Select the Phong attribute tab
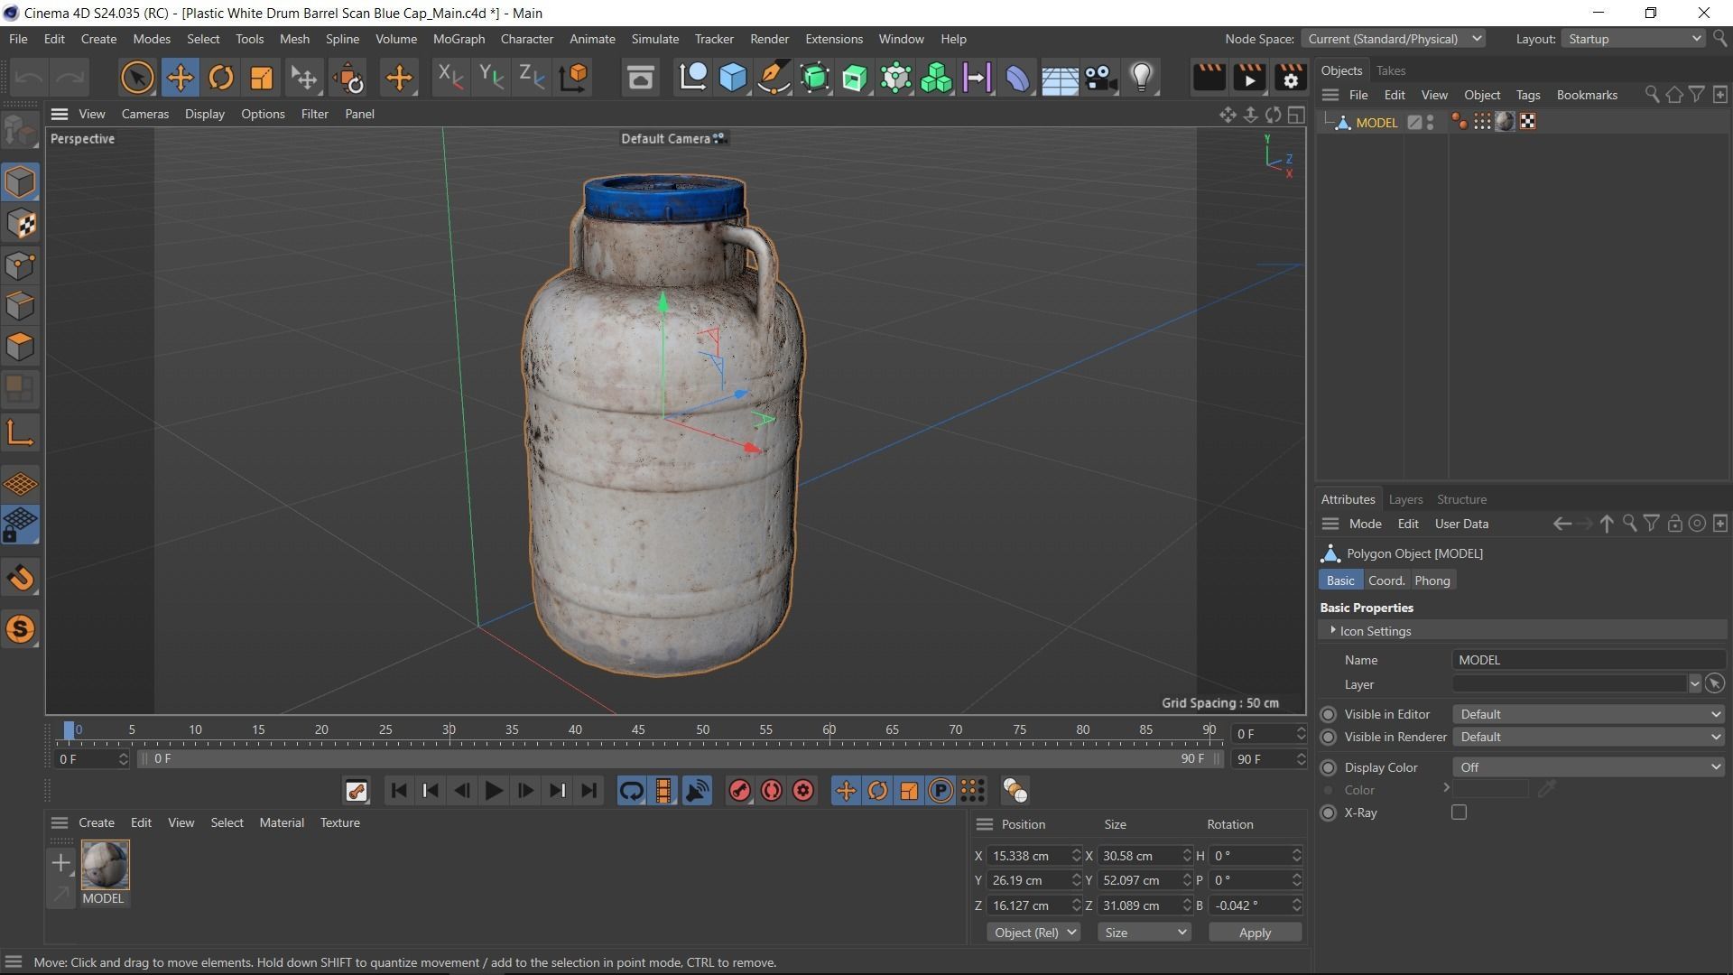Screen dimensions: 1733x975 pyautogui.click(x=1432, y=580)
